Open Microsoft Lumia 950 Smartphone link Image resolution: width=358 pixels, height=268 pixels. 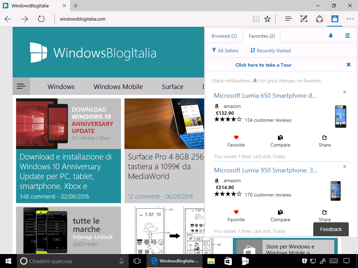point(266,170)
